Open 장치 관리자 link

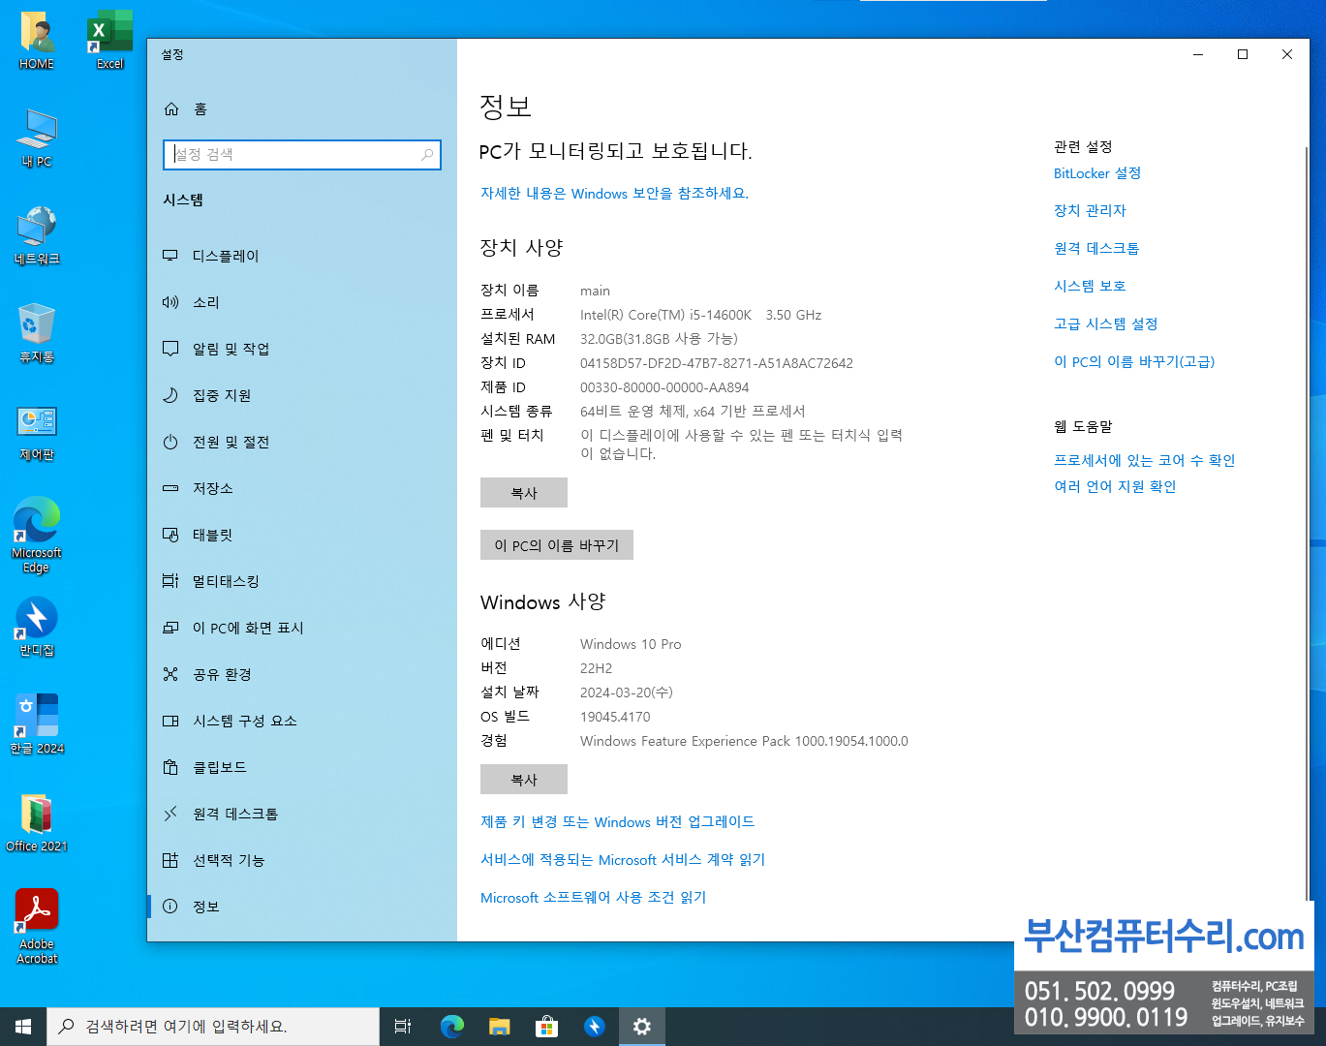pyautogui.click(x=1090, y=210)
